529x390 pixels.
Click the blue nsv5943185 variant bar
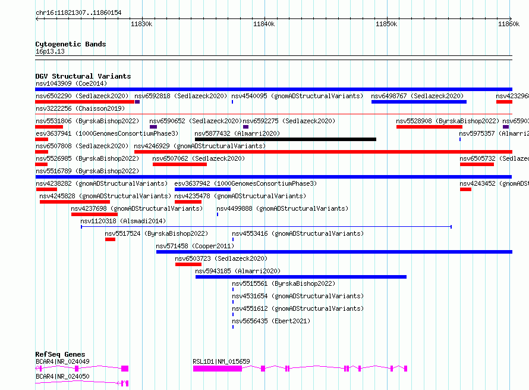click(x=301, y=277)
